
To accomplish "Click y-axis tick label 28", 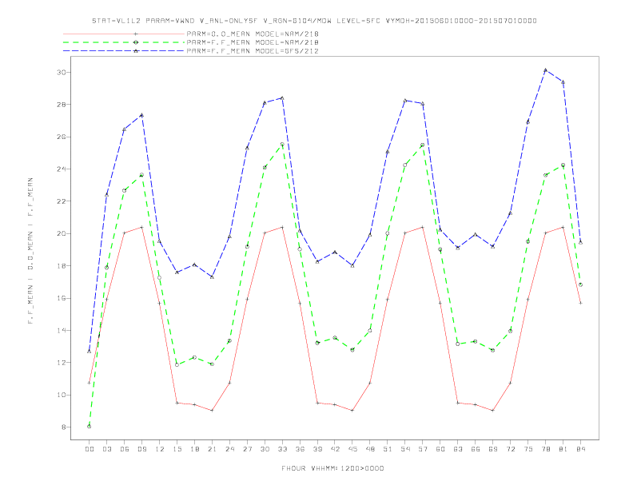I will click(x=62, y=104).
